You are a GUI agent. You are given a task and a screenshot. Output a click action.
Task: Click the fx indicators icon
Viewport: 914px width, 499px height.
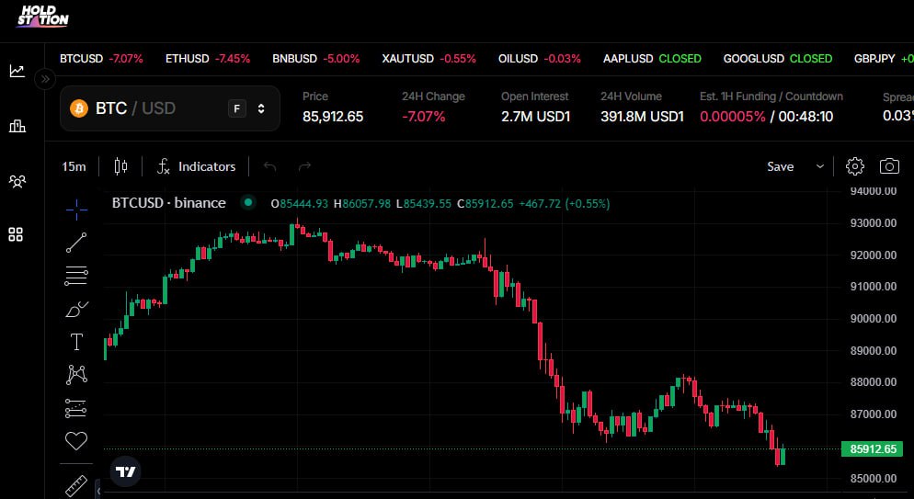(164, 166)
